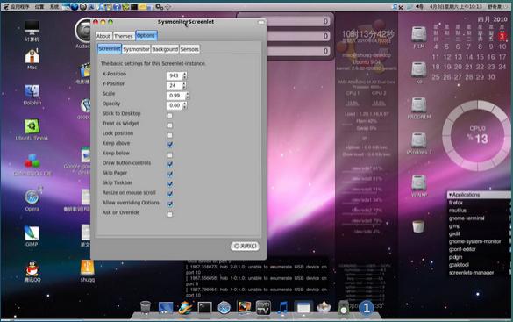Select the Options tab

146,35
